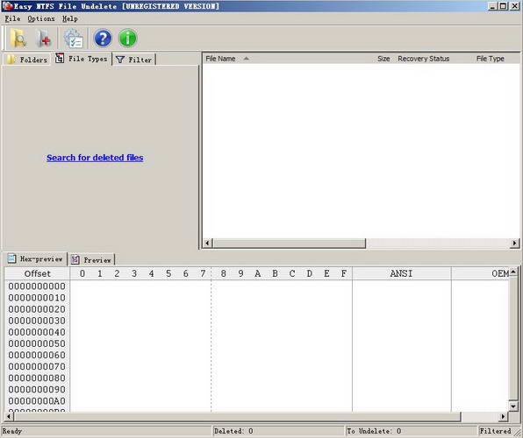Click offset row 00000000A0
The image size is (523, 438).
[37, 400]
